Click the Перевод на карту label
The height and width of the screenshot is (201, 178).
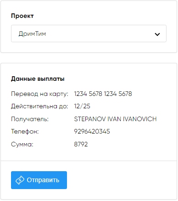coord(39,94)
